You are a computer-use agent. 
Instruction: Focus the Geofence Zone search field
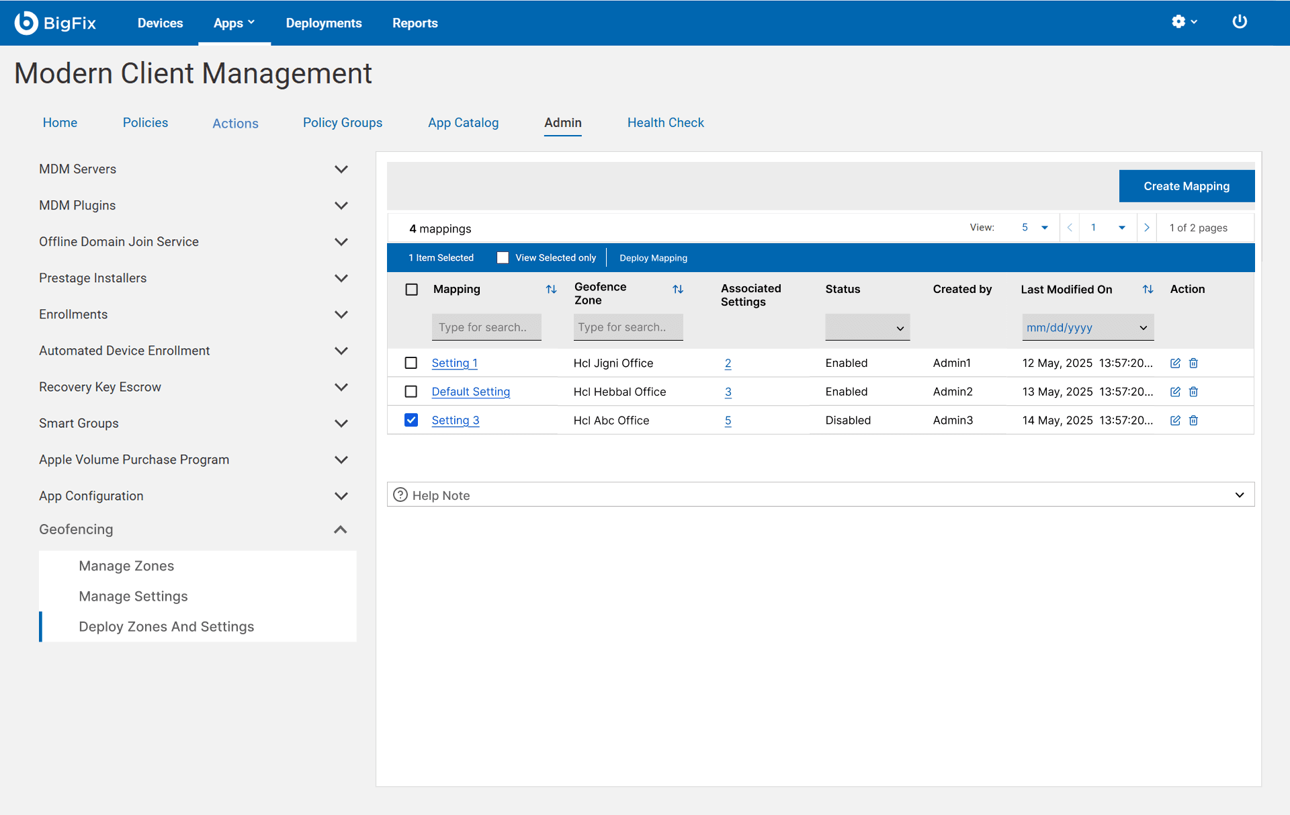click(x=628, y=327)
